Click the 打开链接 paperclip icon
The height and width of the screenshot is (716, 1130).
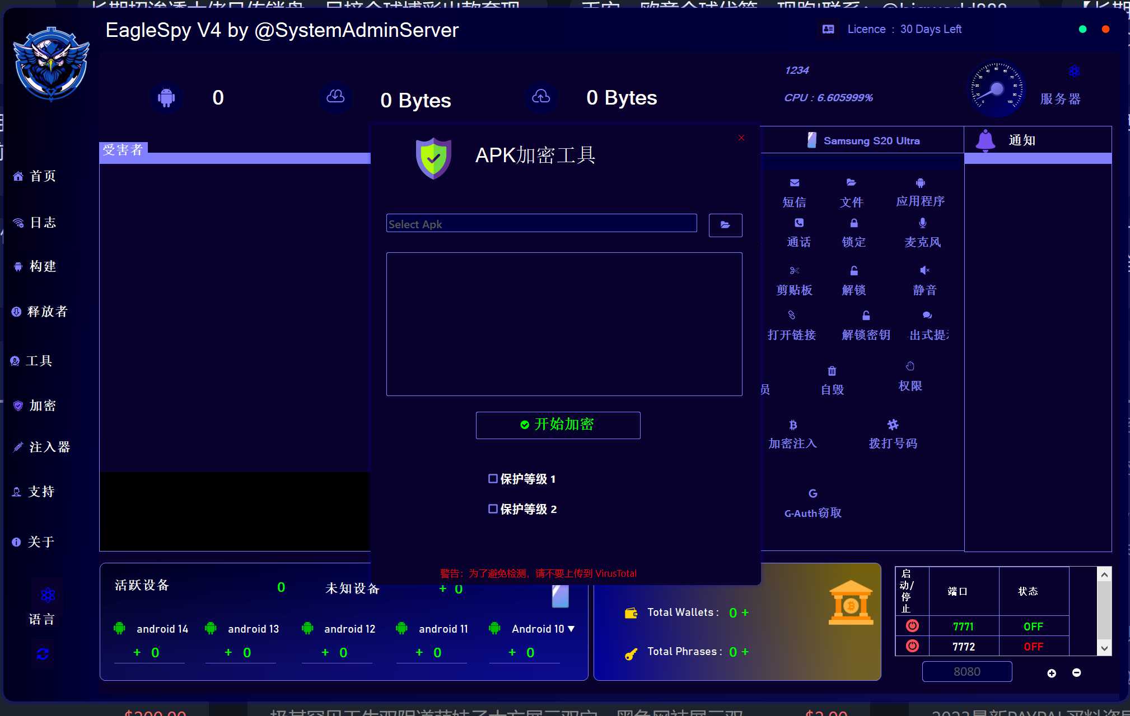(792, 315)
